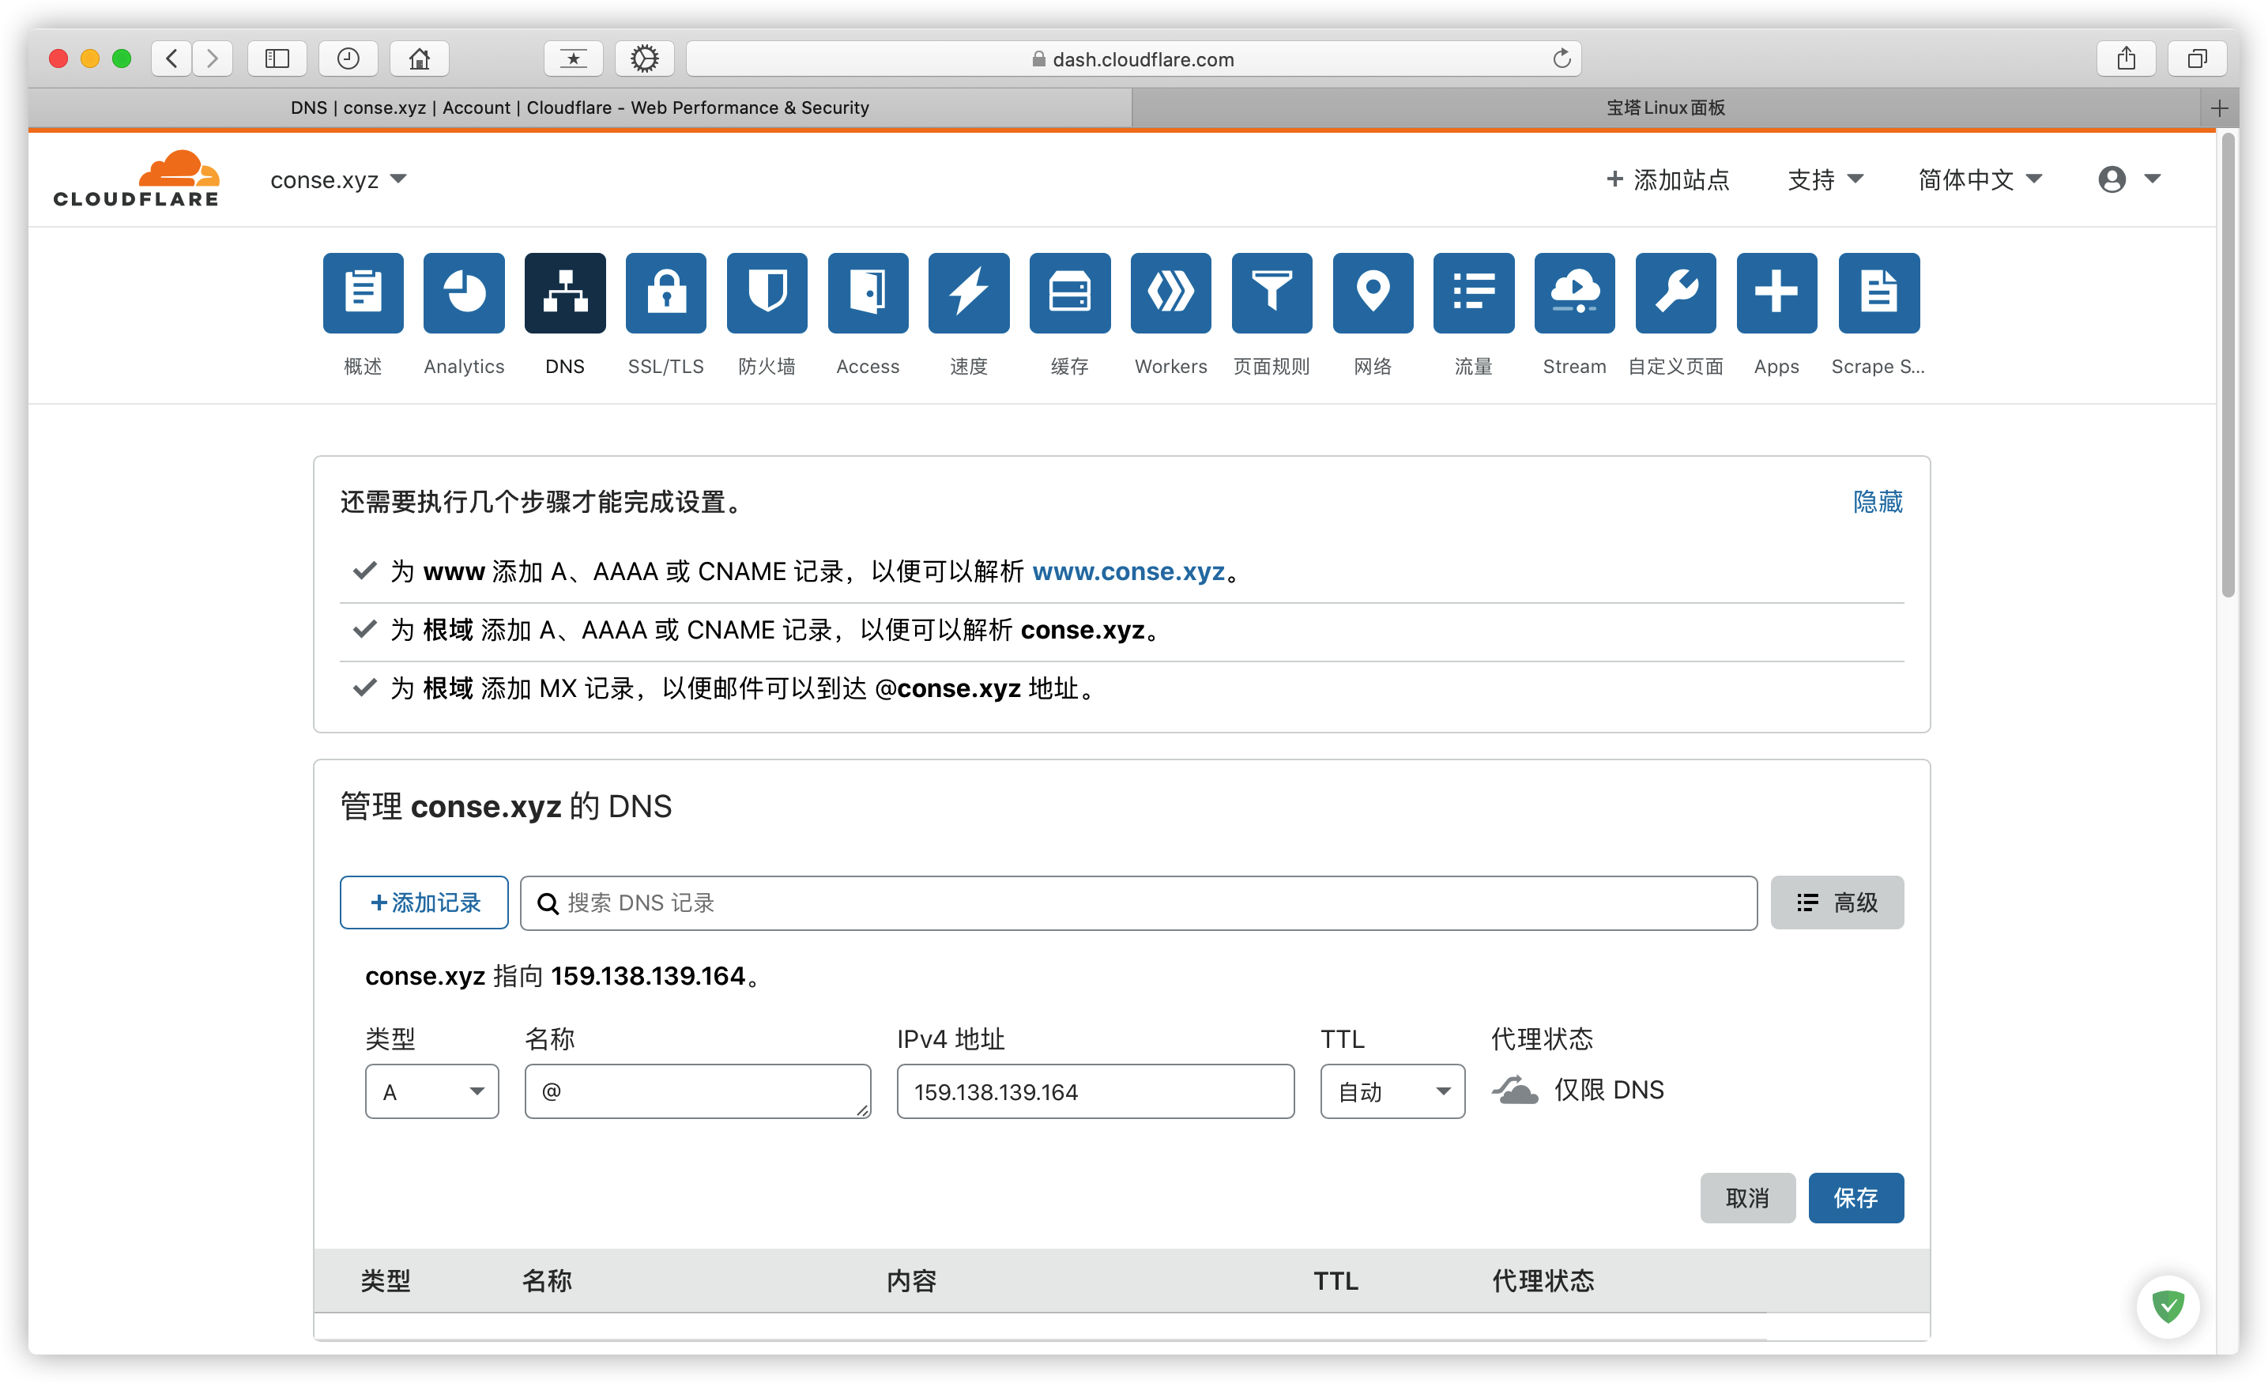Click the IPv4 地址 address field
The image size is (2268, 1383).
[1095, 1092]
